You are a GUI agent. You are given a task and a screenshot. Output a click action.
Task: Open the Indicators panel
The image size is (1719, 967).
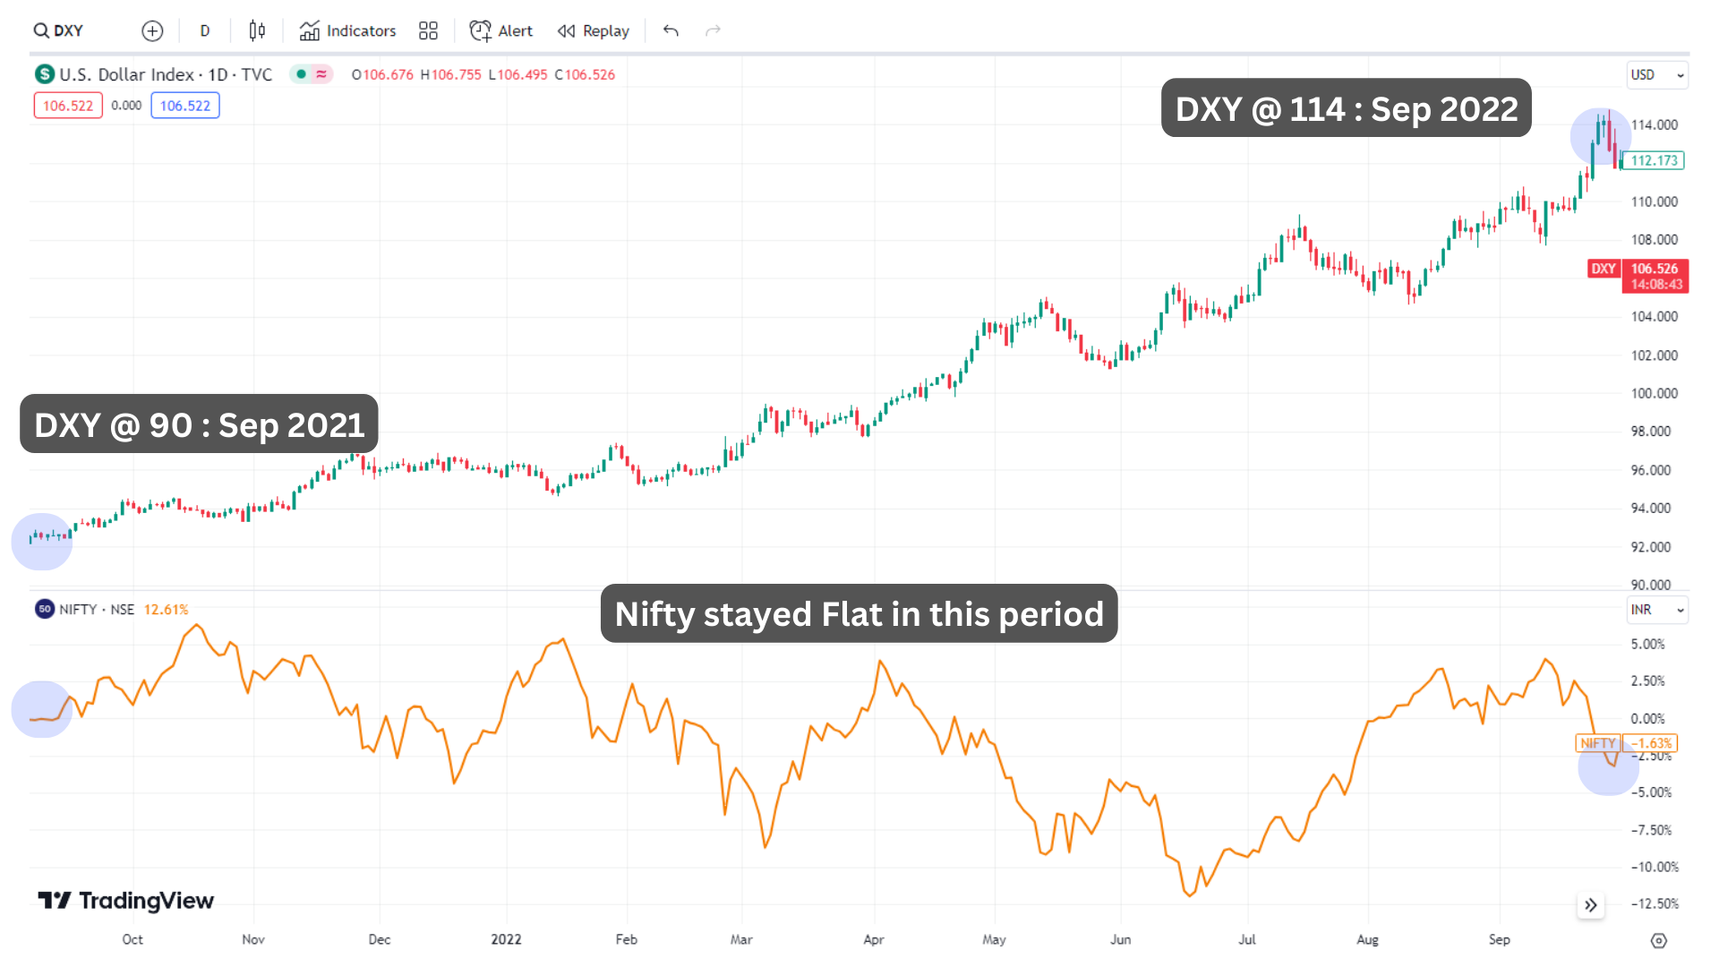tap(347, 30)
